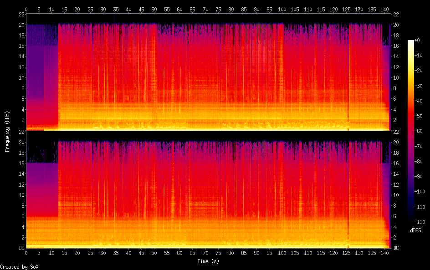Screen dimensions: 430x270
Task: Click bottom-left 'DC' frequency label
Action: coord(20,248)
